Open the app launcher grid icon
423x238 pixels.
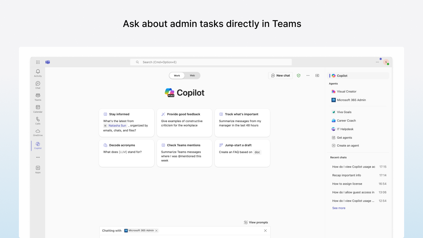(38, 62)
